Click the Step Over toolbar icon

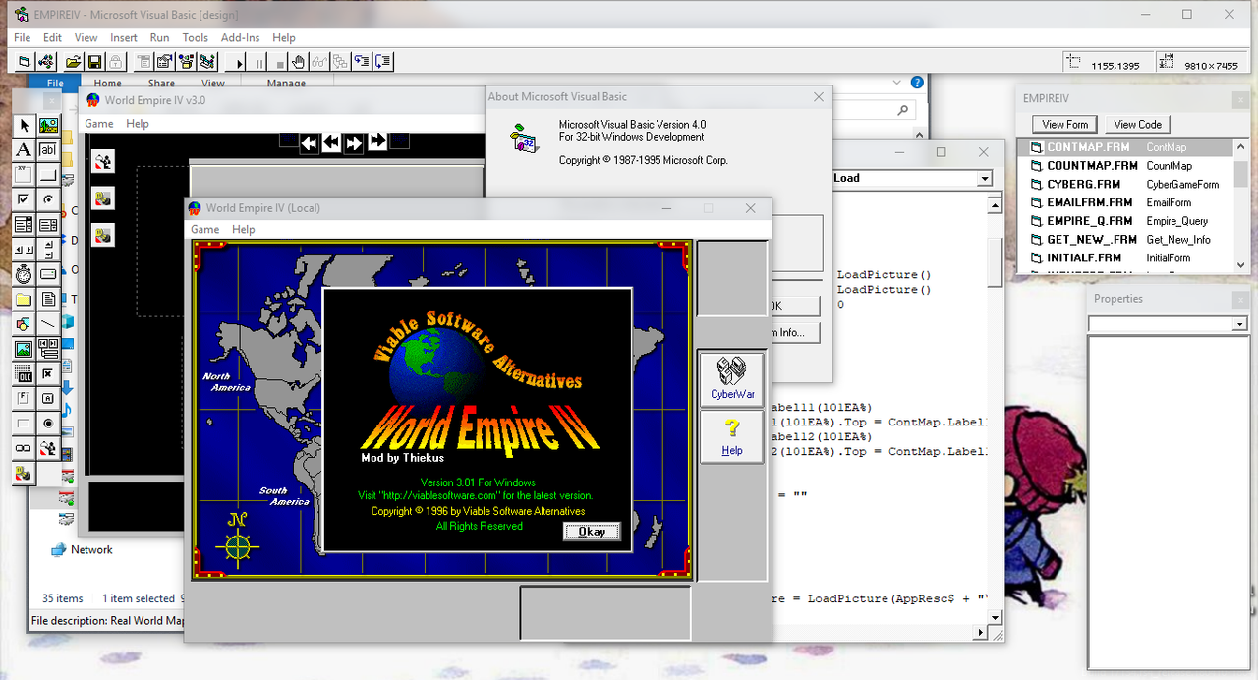click(x=383, y=62)
